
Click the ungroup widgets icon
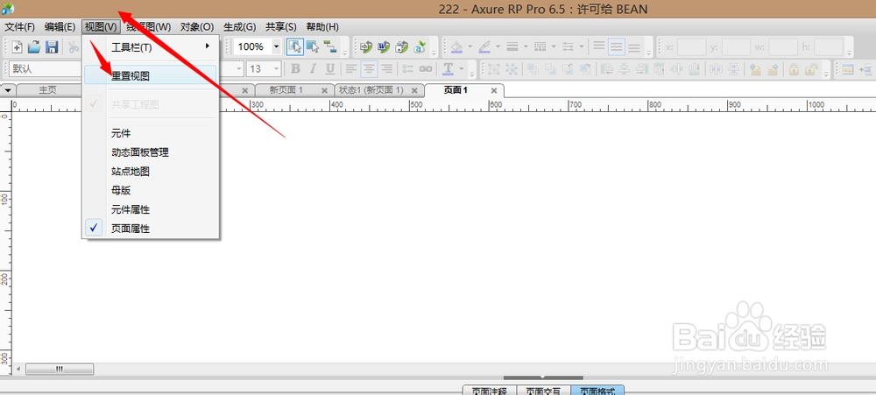[x=512, y=68]
